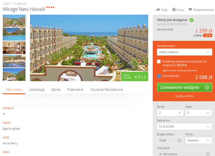Select the hotel room interior thumbnail
This screenshot has width=215, height=156.
14,48
